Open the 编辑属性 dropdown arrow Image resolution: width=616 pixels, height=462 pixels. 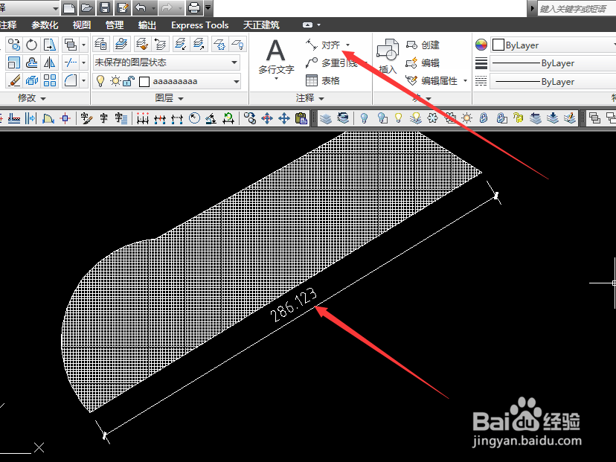(x=465, y=80)
